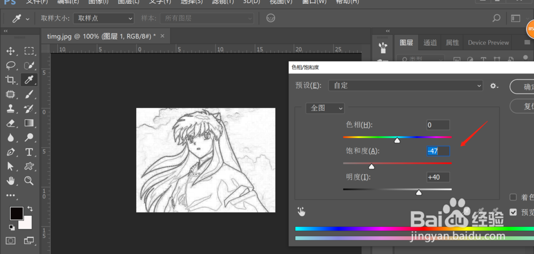Image resolution: width=534 pixels, height=254 pixels.
Task: Change the screen mode
Action: pyautogui.click(x=29, y=241)
